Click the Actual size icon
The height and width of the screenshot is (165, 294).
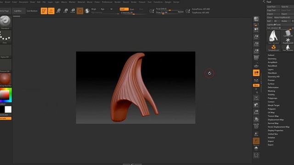click(256, 44)
